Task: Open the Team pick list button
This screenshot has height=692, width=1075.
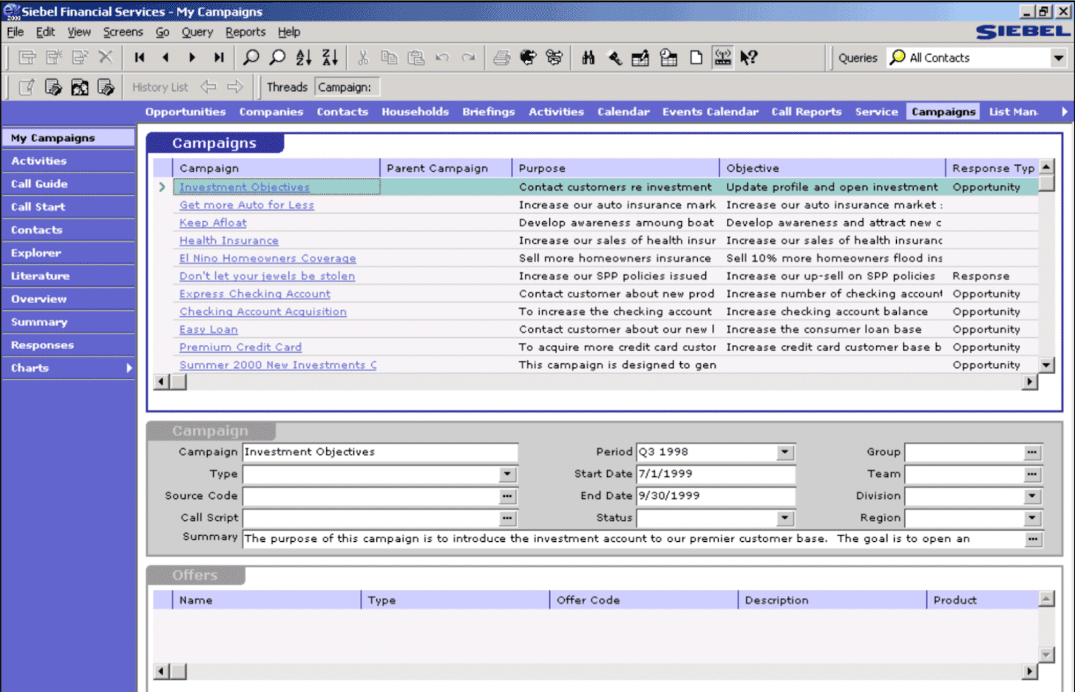Action: 1032,474
